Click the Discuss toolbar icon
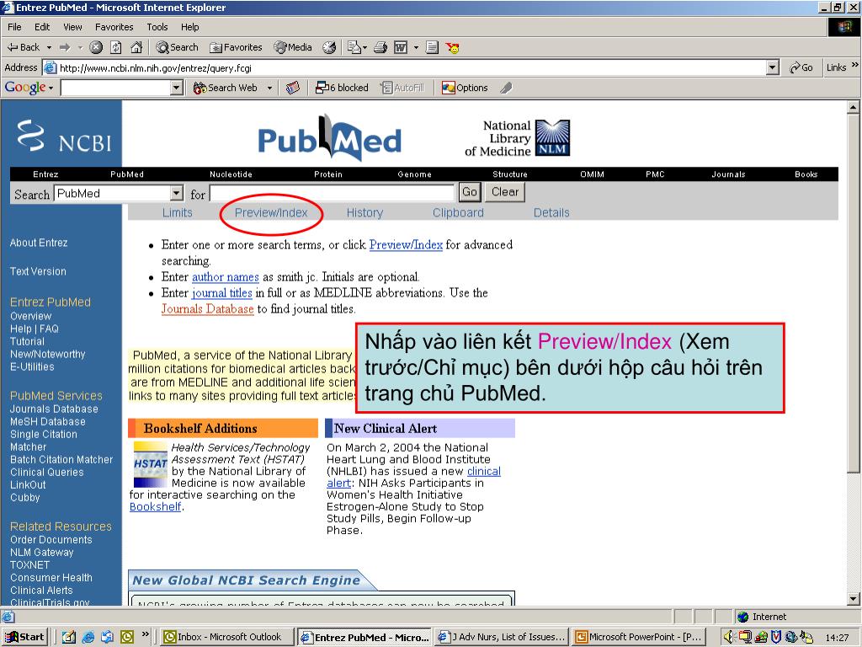Screen dimensions: 862x647 tap(432, 47)
